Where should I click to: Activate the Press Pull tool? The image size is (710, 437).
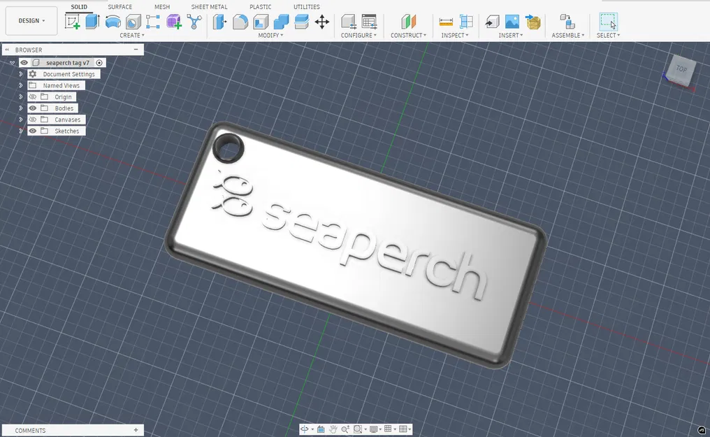point(218,20)
